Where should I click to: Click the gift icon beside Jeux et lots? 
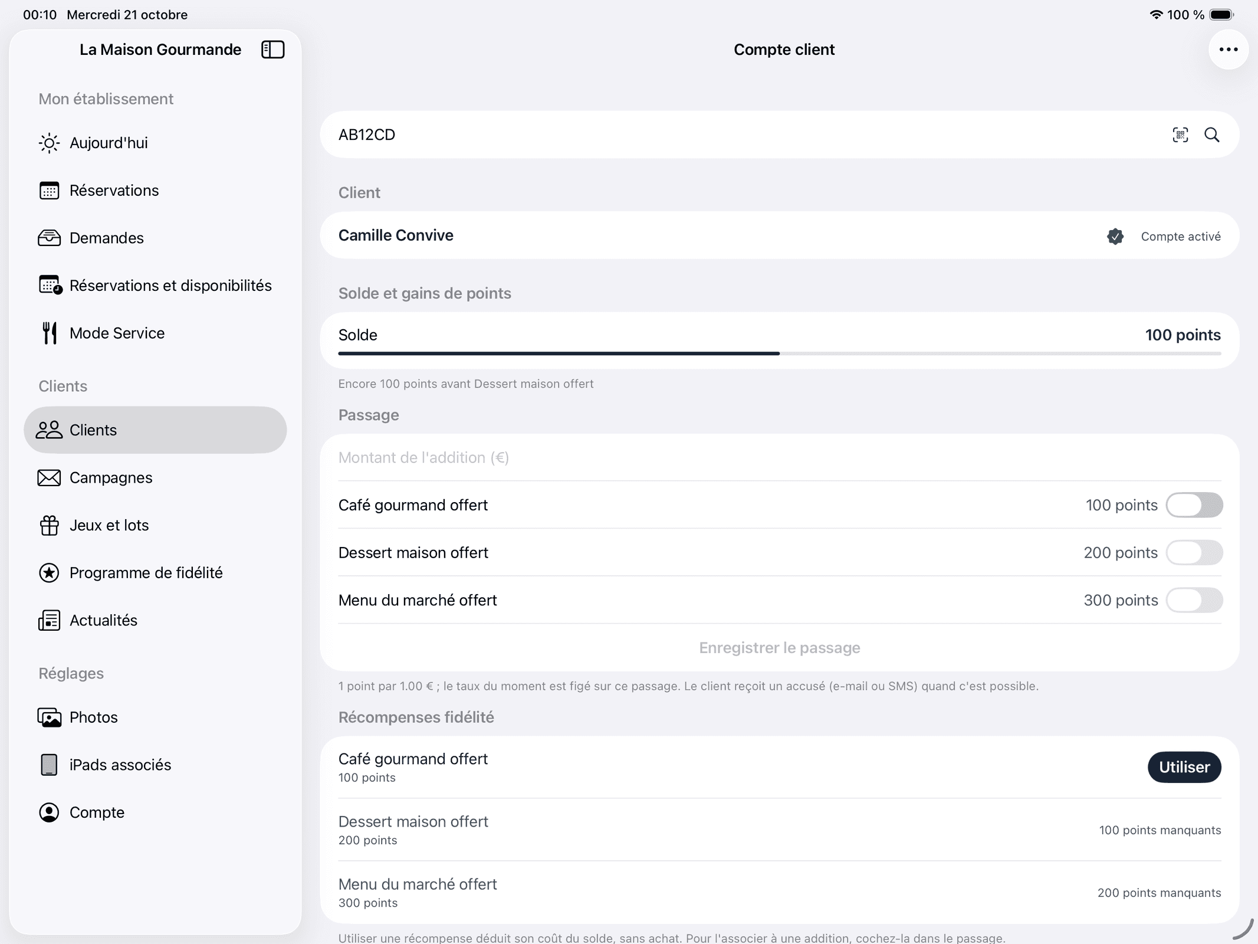pyautogui.click(x=49, y=525)
